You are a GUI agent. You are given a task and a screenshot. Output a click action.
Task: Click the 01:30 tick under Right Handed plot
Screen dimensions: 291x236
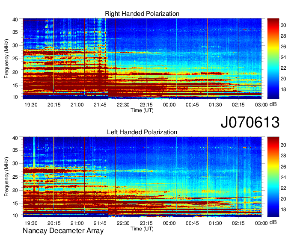(x=215, y=105)
